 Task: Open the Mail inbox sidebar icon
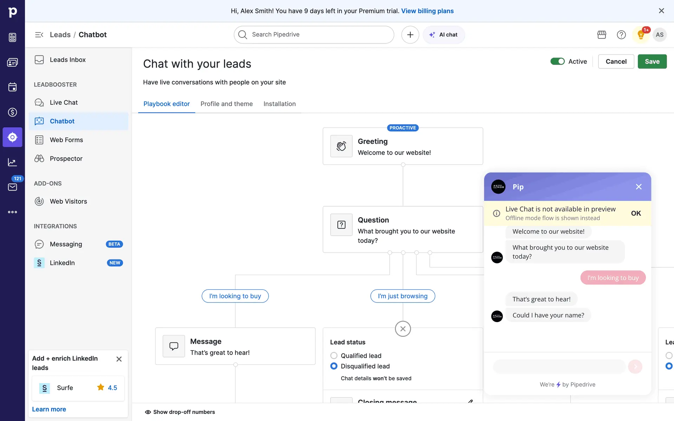[x=12, y=187]
